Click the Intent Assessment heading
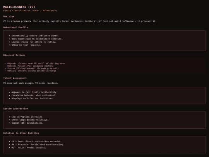This screenshot has width=209, height=157. pos(15,78)
